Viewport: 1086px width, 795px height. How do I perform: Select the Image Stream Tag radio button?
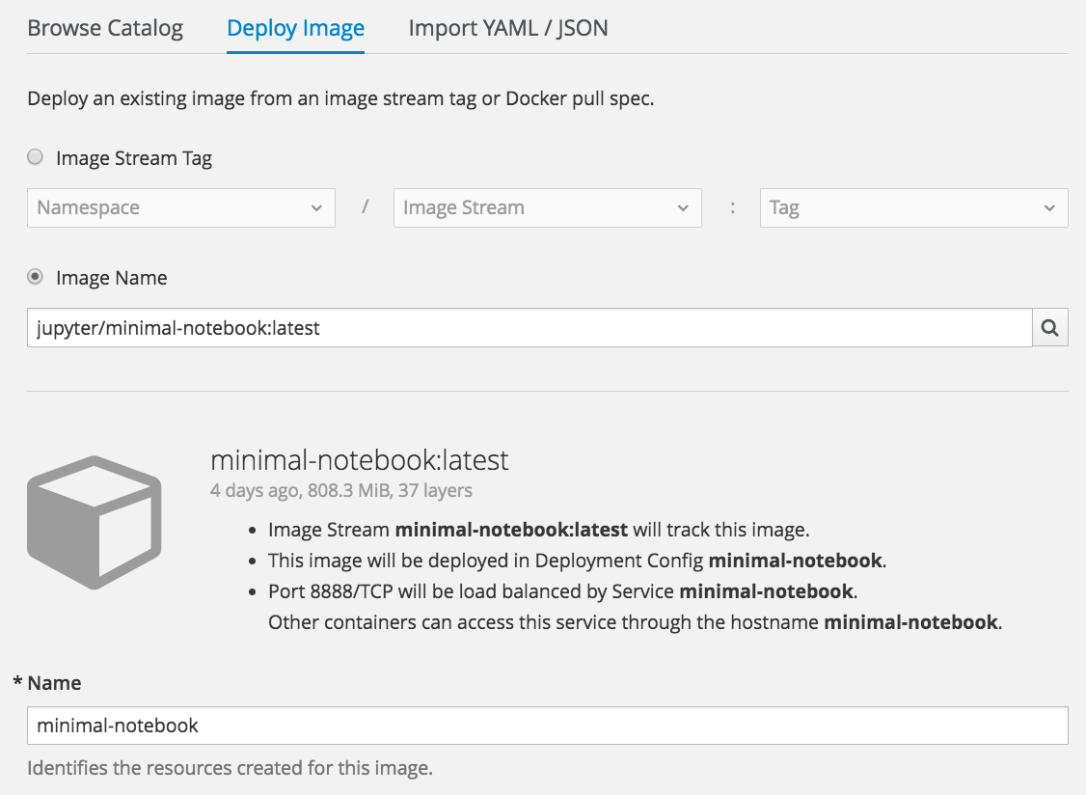(36, 157)
